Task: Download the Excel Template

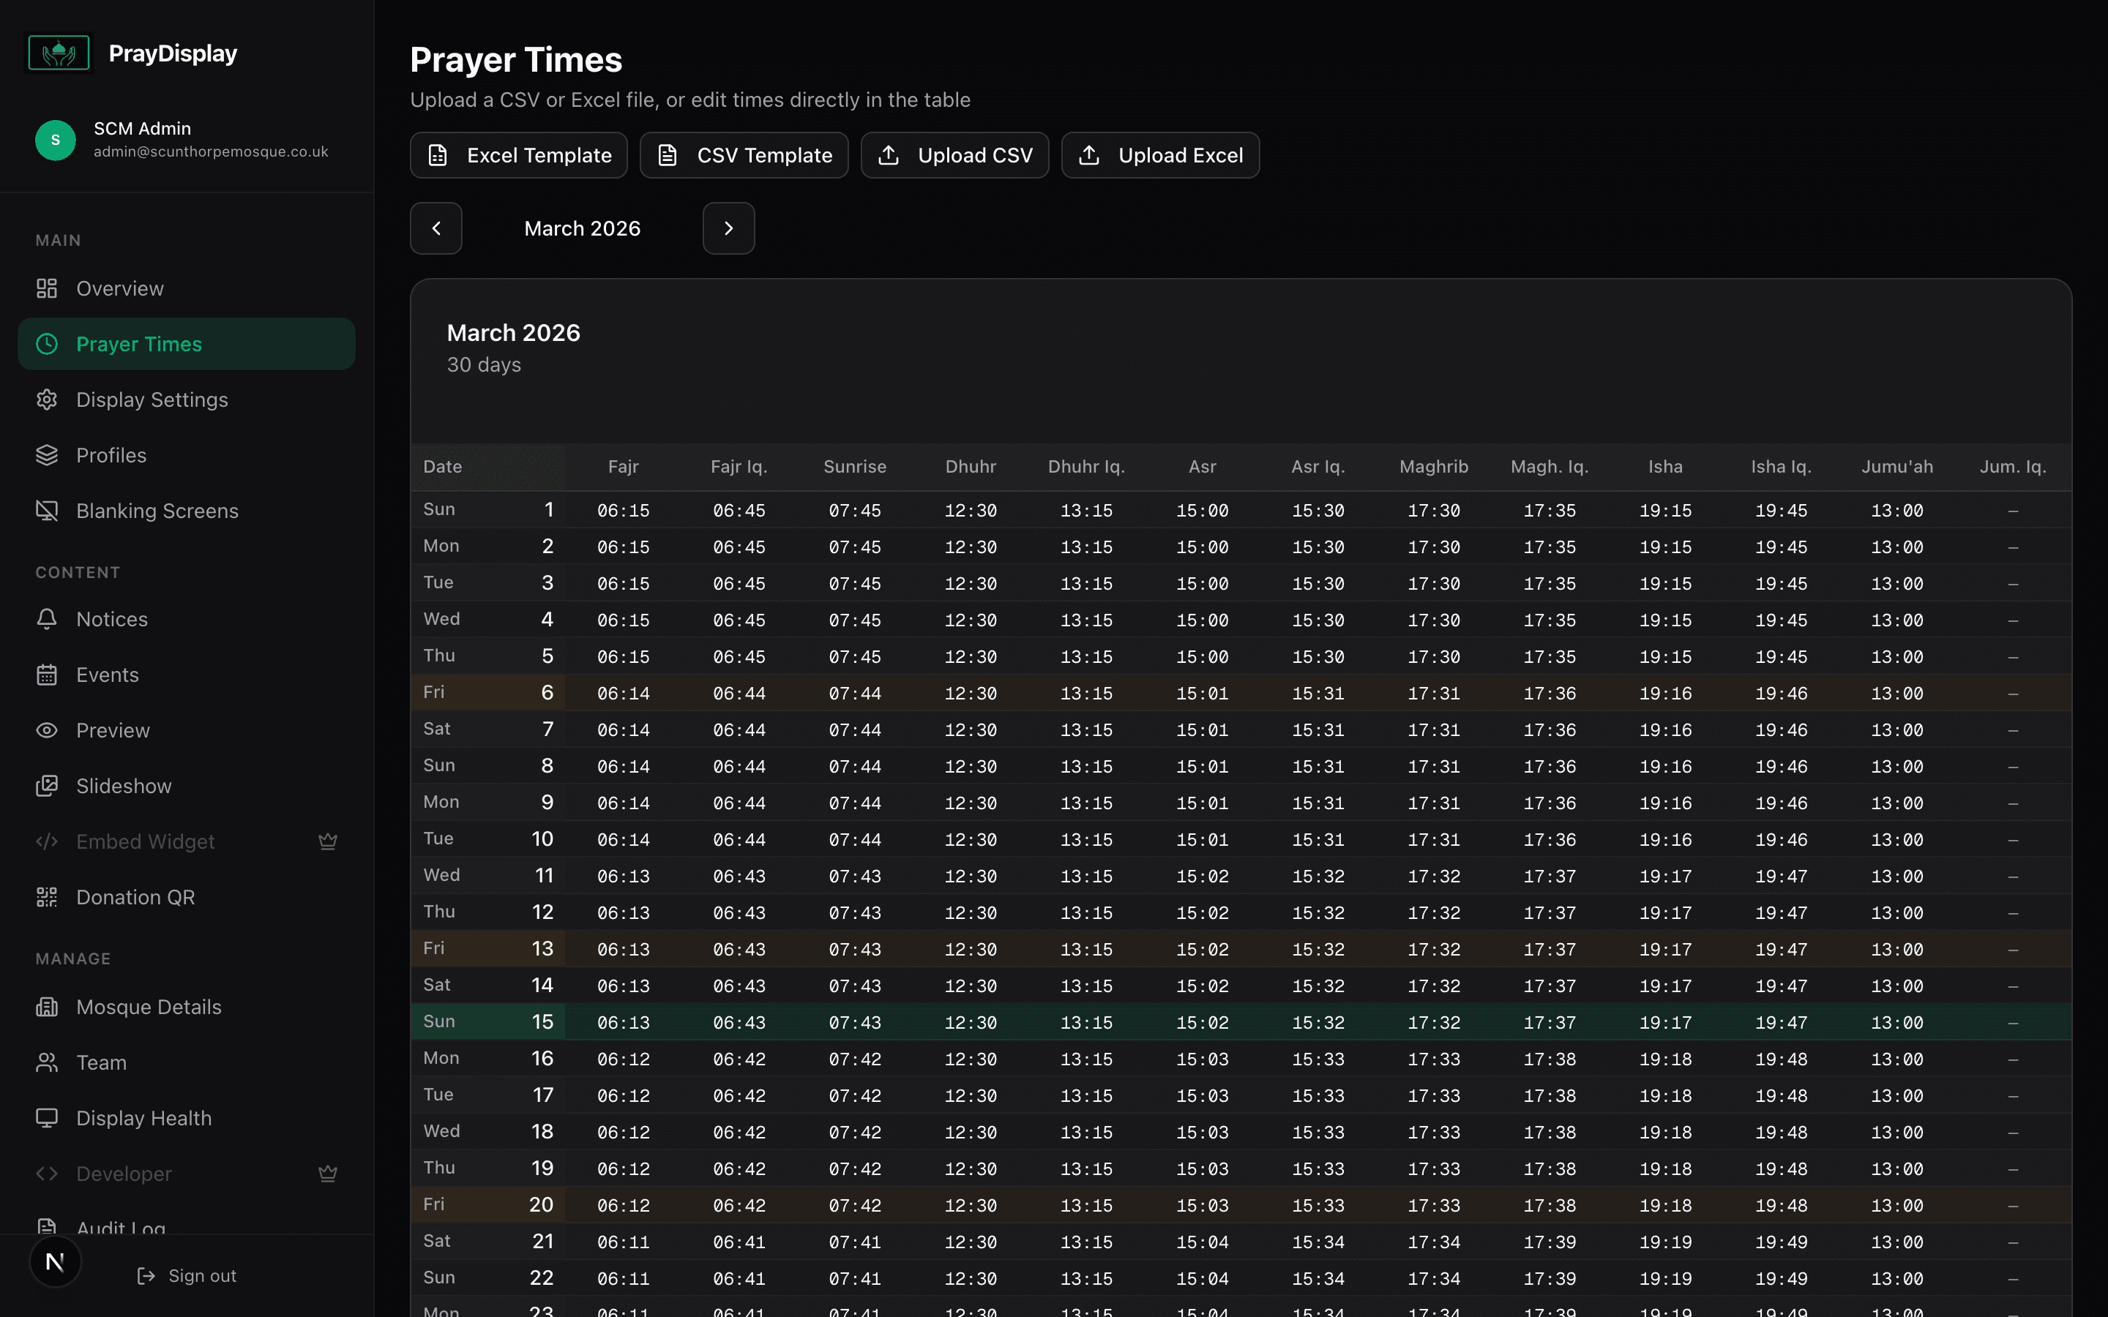Action: tap(518, 155)
